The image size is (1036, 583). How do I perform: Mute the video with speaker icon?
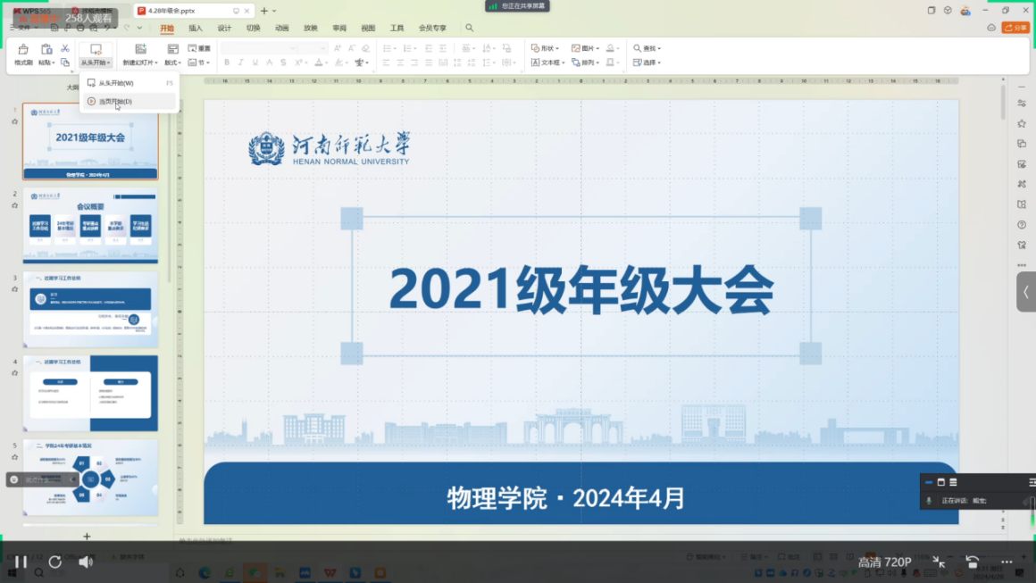[86, 562]
